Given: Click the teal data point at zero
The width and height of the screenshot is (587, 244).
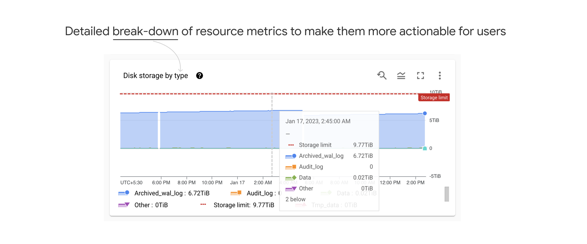Looking at the screenshot, I should (425, 148).
